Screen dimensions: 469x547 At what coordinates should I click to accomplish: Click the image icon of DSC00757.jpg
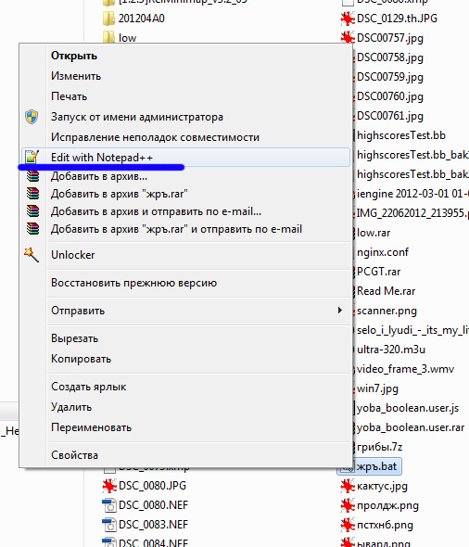(348, 38)
